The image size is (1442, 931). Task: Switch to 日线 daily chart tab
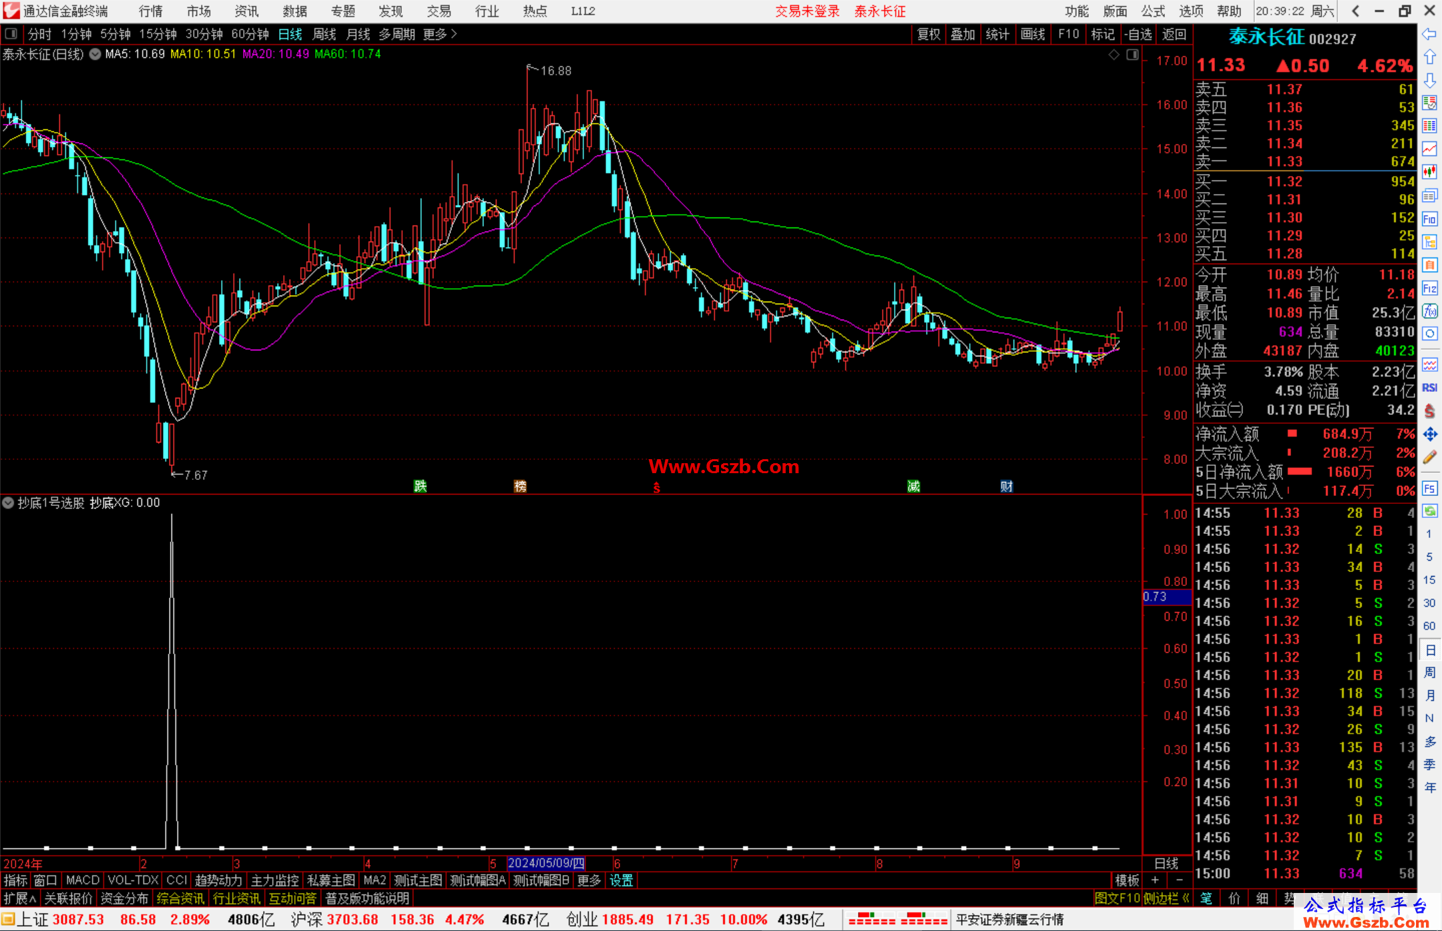290,34
